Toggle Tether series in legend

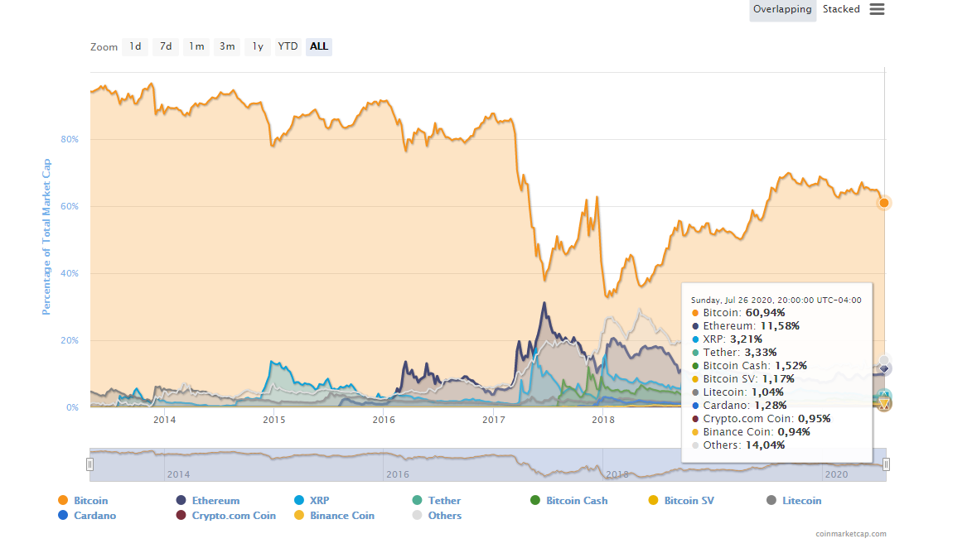coord(437,500)
